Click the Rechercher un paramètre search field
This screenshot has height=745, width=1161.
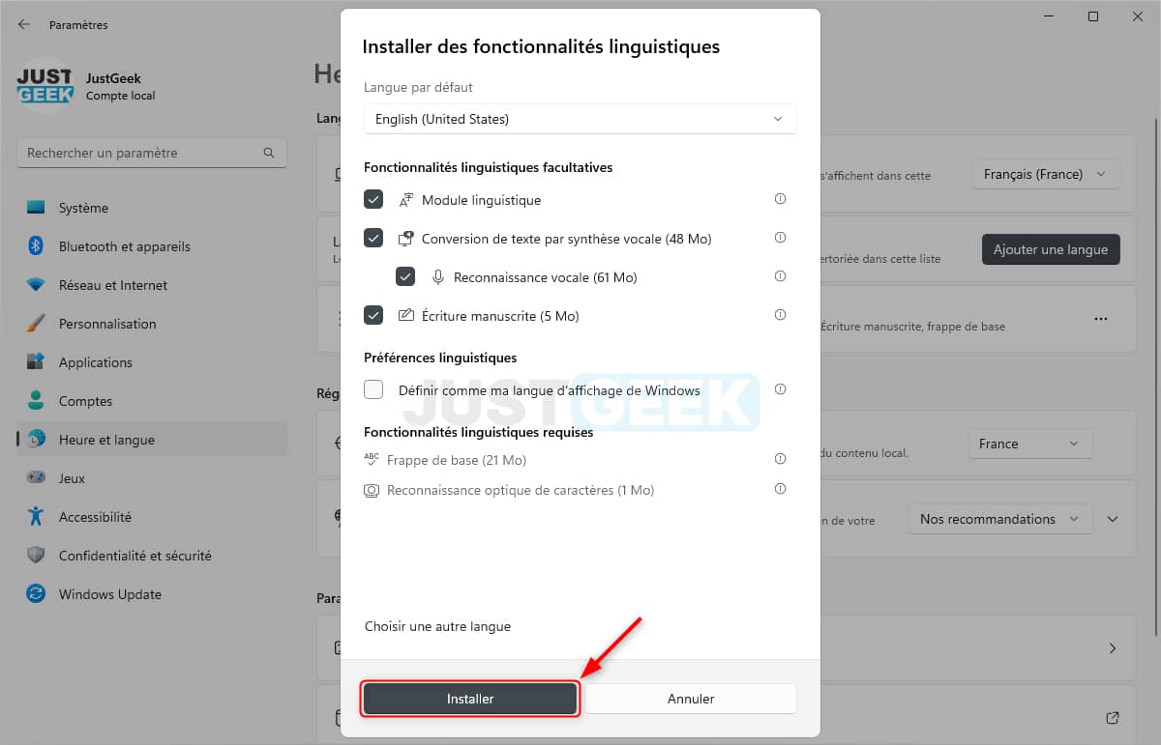tap(152, 153)
